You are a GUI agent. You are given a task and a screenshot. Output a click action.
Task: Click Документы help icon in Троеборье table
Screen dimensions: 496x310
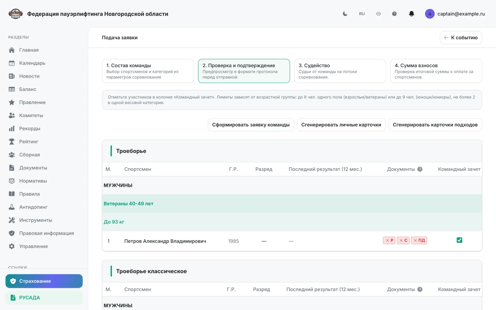pos(420,169)
